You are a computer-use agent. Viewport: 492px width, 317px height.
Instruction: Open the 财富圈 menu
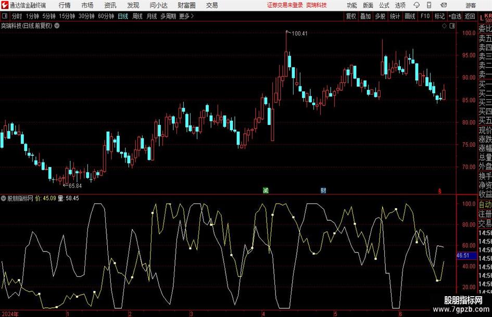[186, 5]
